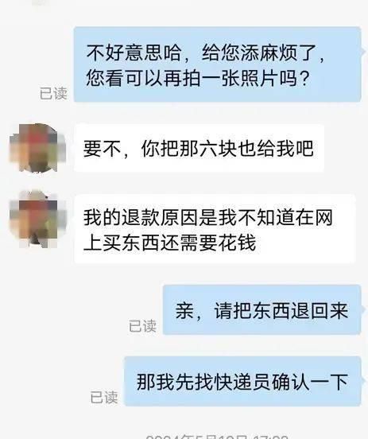Tap the tail arrow of the '那我先找快递员确认一下' bubble
The width and height of the screenshot is (368, 439).
click(363, 381)
